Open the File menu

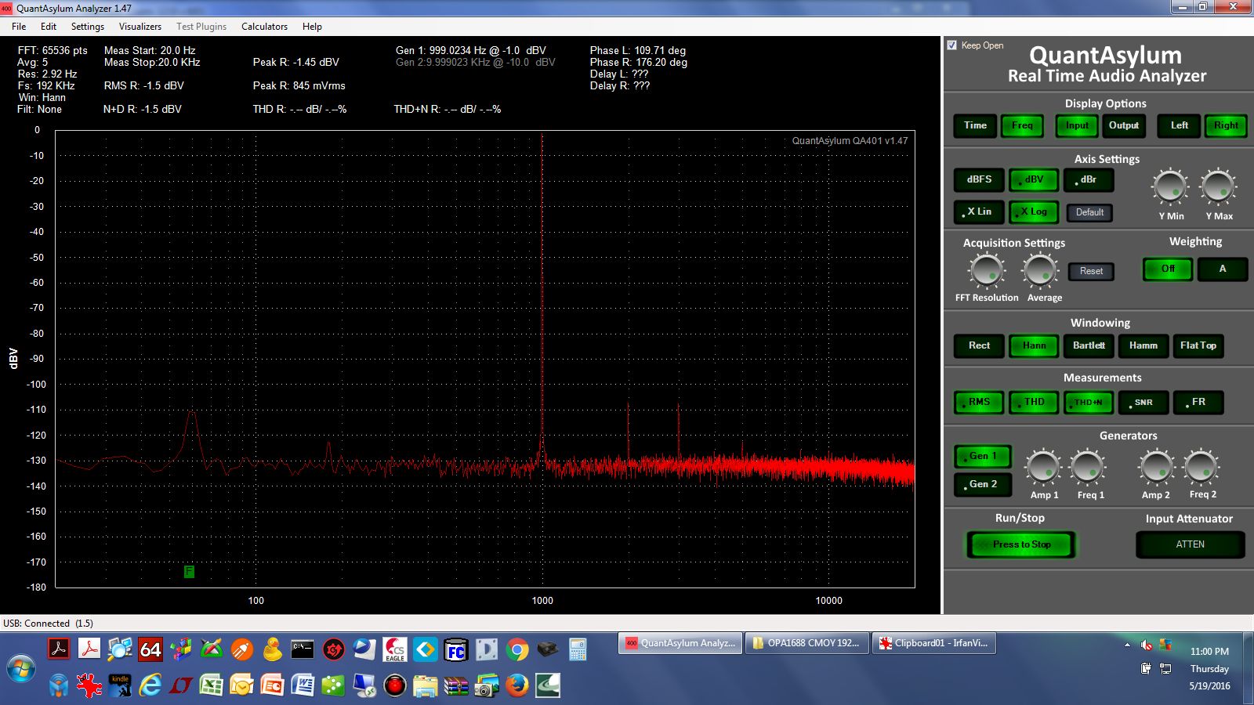[x=19, y=27]
